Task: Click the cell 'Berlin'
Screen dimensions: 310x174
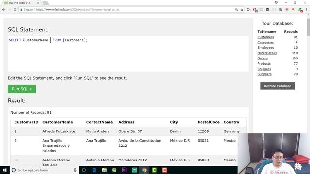Action: click(x=175, y=131)
